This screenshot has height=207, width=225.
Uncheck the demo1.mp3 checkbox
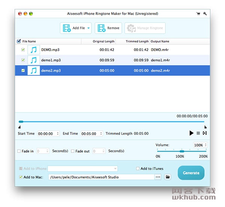coord(23,60)
